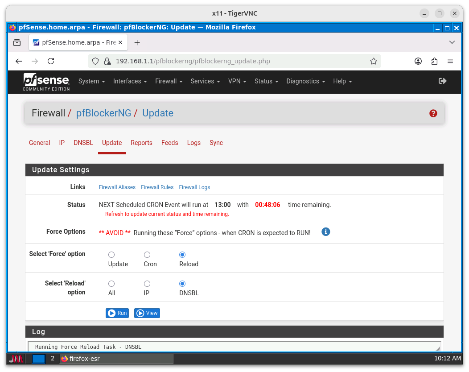
Task: View site security padlock information
Action: (x=107, y=62)
